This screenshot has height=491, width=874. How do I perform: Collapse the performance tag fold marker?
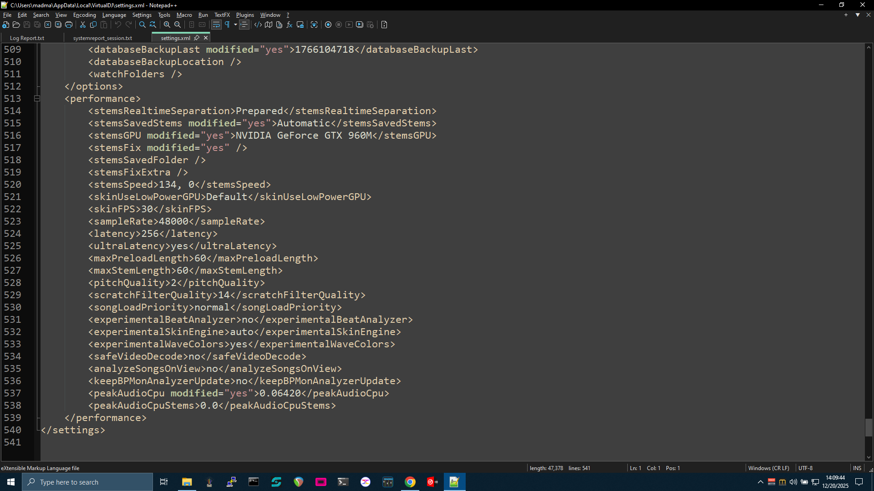tap(37, 99)
